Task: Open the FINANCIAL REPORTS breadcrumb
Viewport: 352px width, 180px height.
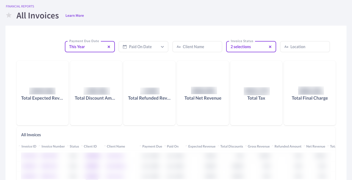Action: click(x=20, y=6)
